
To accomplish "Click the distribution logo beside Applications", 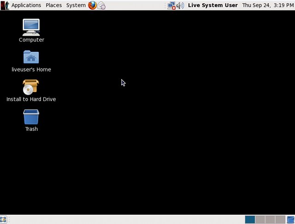I will 5,5.
